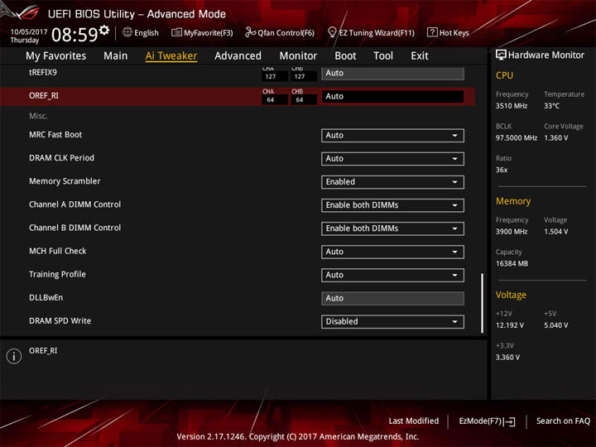This screenshot has height=447, width=596.
Task: Open Hot Keys question mark icon
Action: 432,32
